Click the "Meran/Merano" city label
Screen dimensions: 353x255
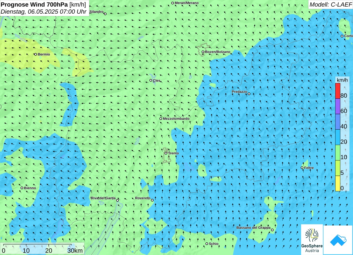(x=187, y=3)
